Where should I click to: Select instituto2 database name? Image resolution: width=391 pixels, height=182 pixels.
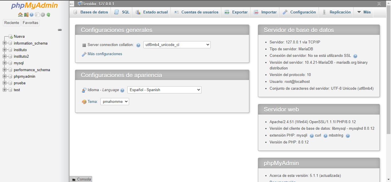(x=21, y=57)
